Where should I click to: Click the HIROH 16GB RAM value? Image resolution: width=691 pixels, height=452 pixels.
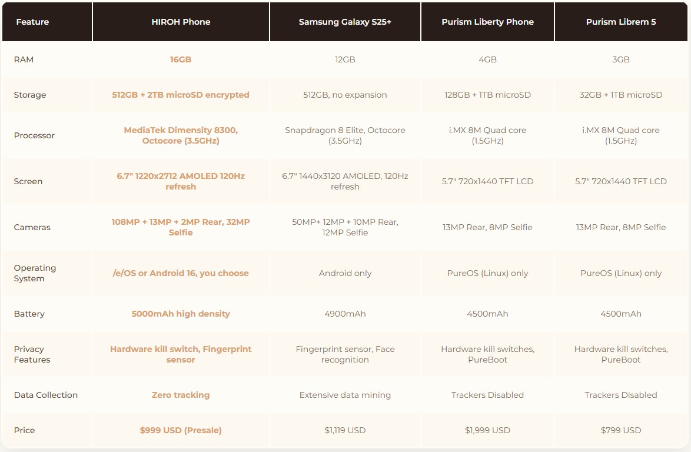click(181, 59)
